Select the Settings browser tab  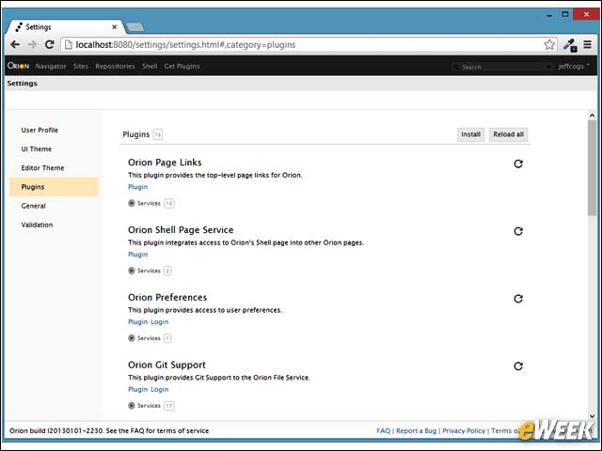65,27
